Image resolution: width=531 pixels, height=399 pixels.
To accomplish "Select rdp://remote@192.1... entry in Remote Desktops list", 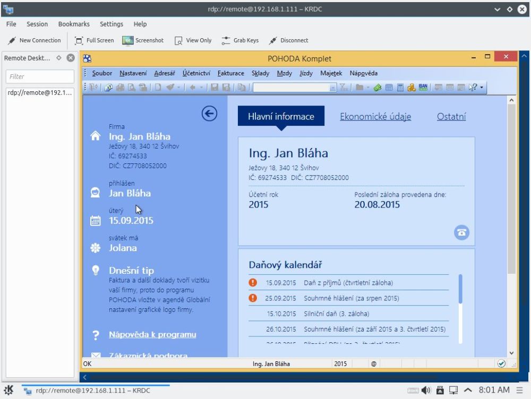I will [40, 92].
